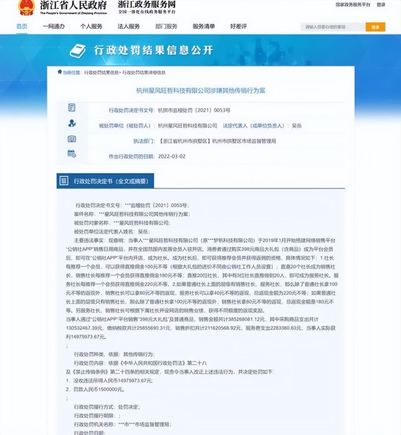Click the book icon in banner
Screen dimensions: 401x435
(78, 51)
